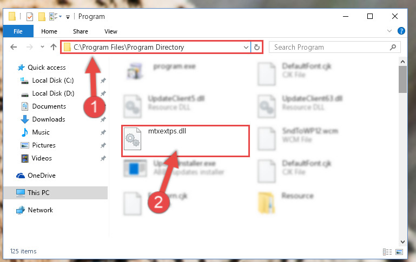Click the 125 items status text
Image resolution: width=416 pixels, height=262 pixels.
pyautogui.click(x=23, y=251)
